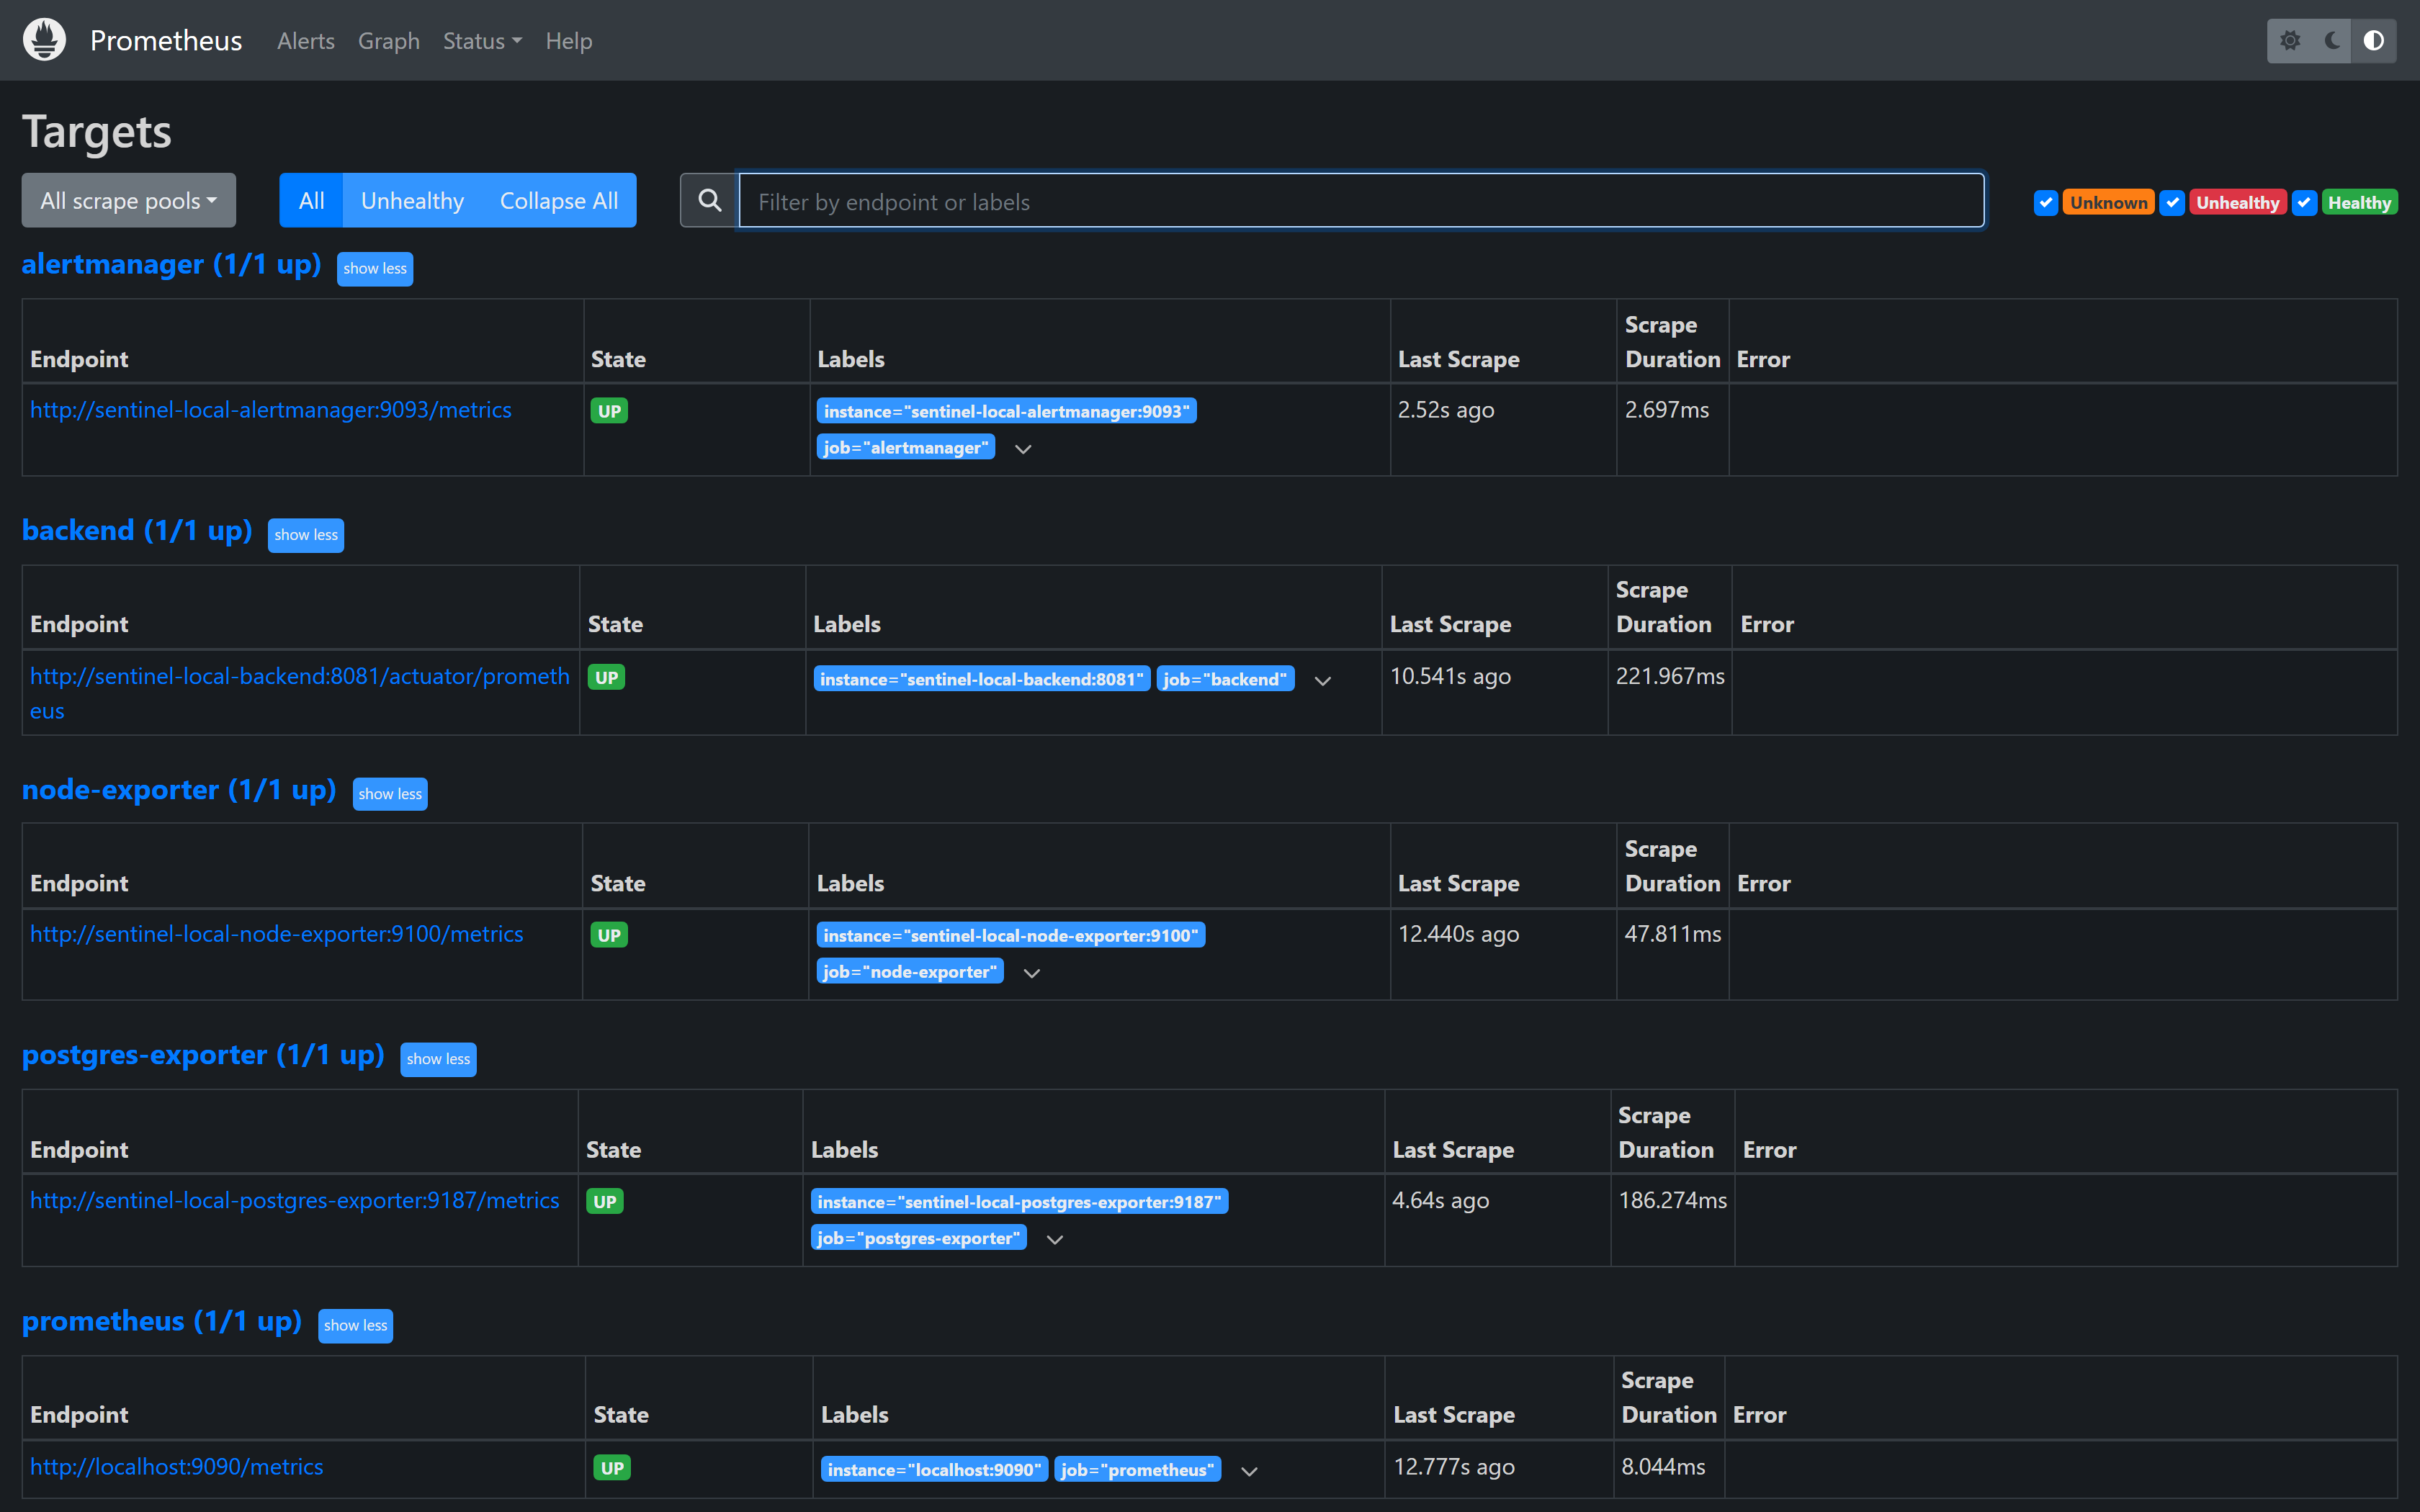Click the job="alertmanager" label
This screenshot has height=1512, width=2420.
[x=906, y=447]
